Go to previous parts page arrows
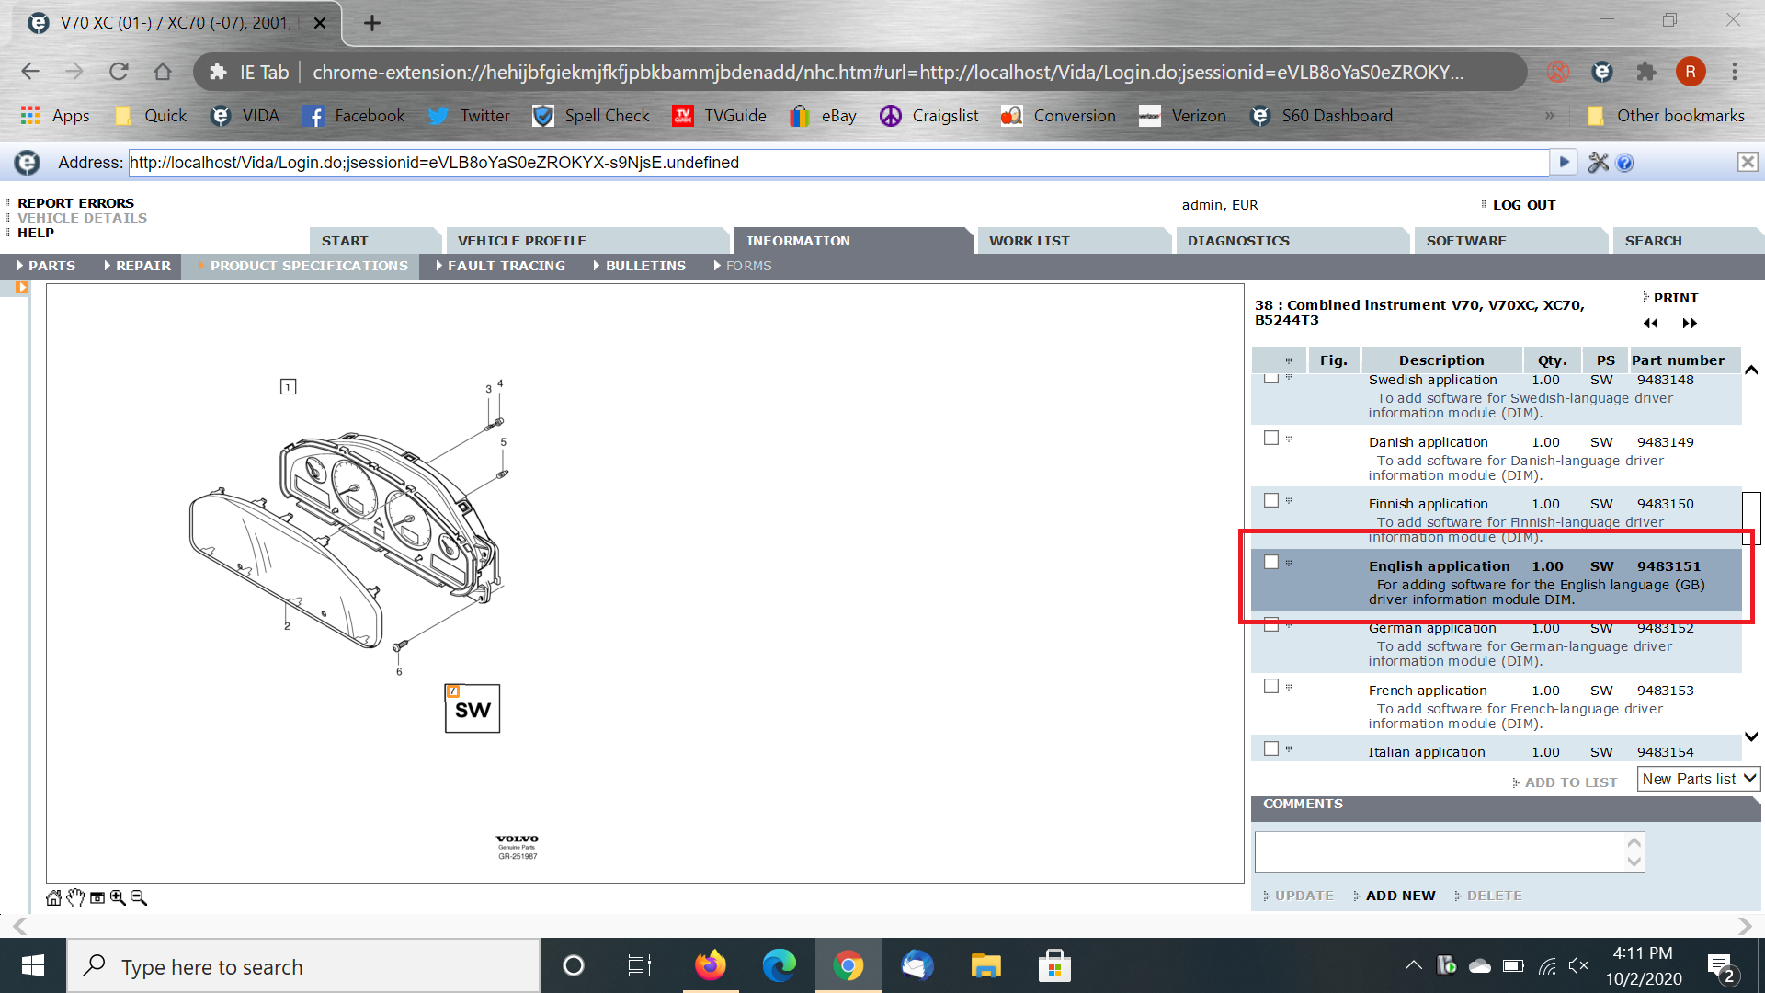The image size is (1765, 993). point(1651,324)
